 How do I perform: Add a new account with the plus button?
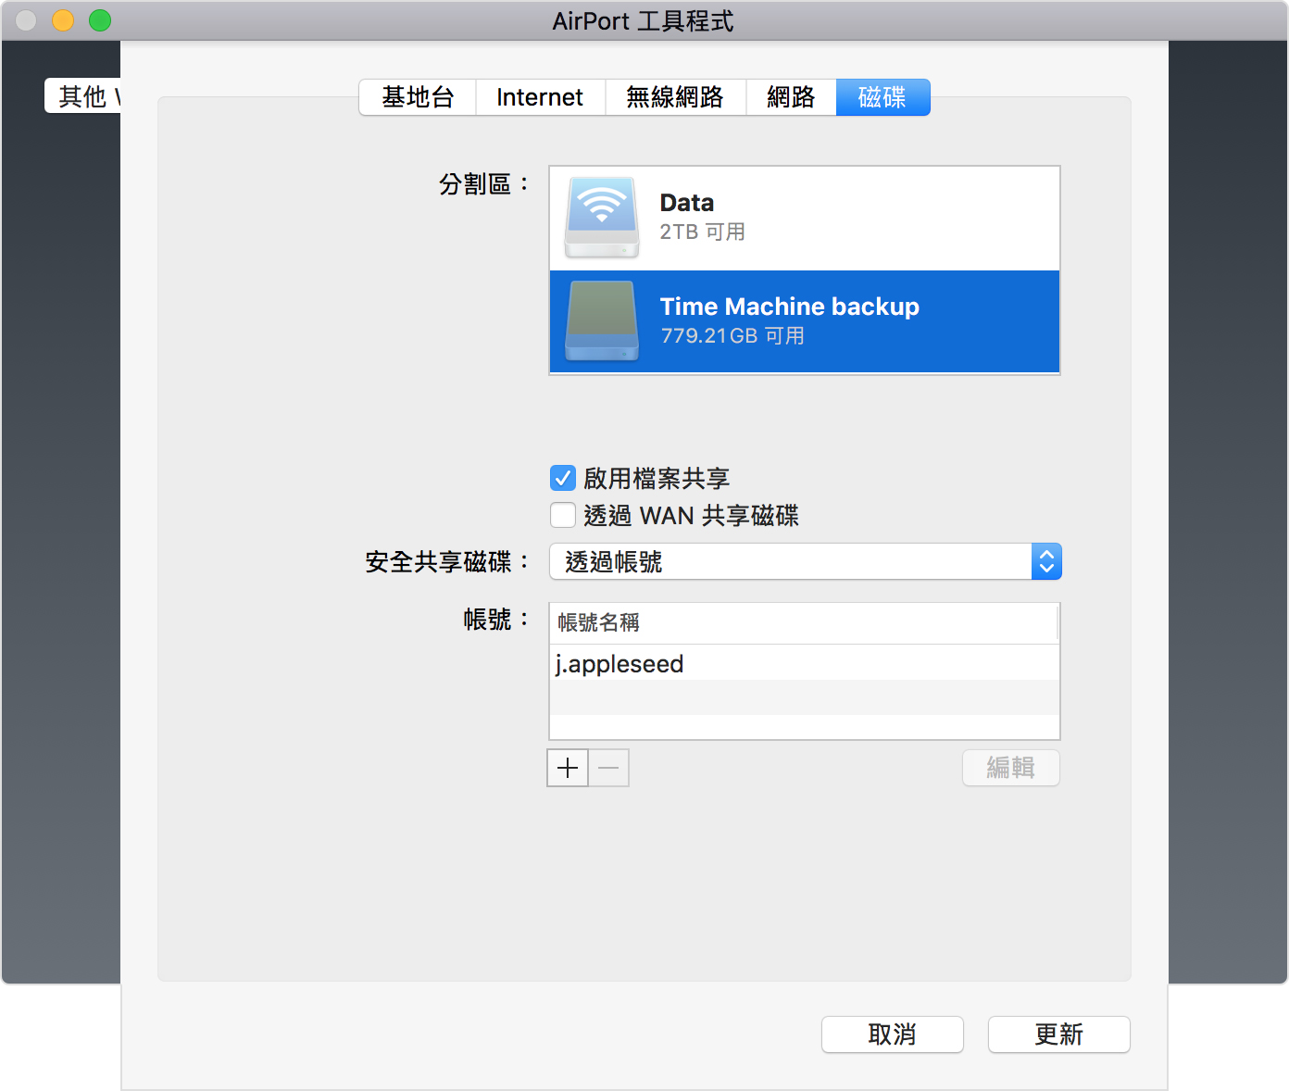[x=568, y=768]
